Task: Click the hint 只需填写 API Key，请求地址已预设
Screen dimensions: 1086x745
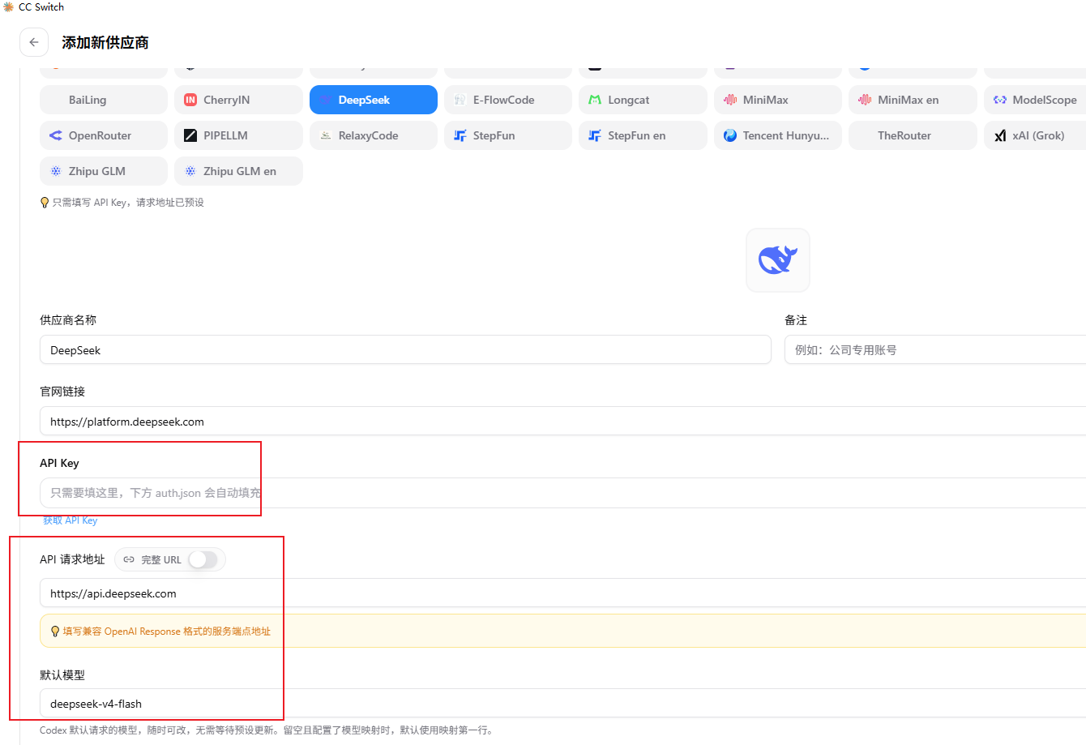Action: 128,203
